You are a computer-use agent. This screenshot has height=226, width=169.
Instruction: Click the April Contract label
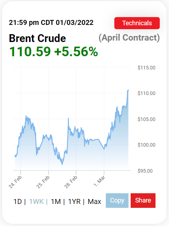[129, 38]
